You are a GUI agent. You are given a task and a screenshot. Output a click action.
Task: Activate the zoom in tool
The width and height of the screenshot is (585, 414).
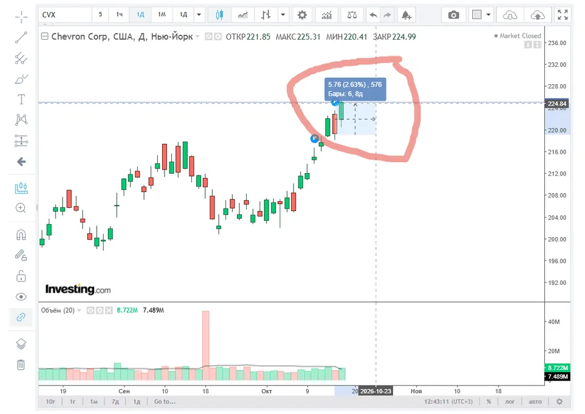(x=21, y=209)
